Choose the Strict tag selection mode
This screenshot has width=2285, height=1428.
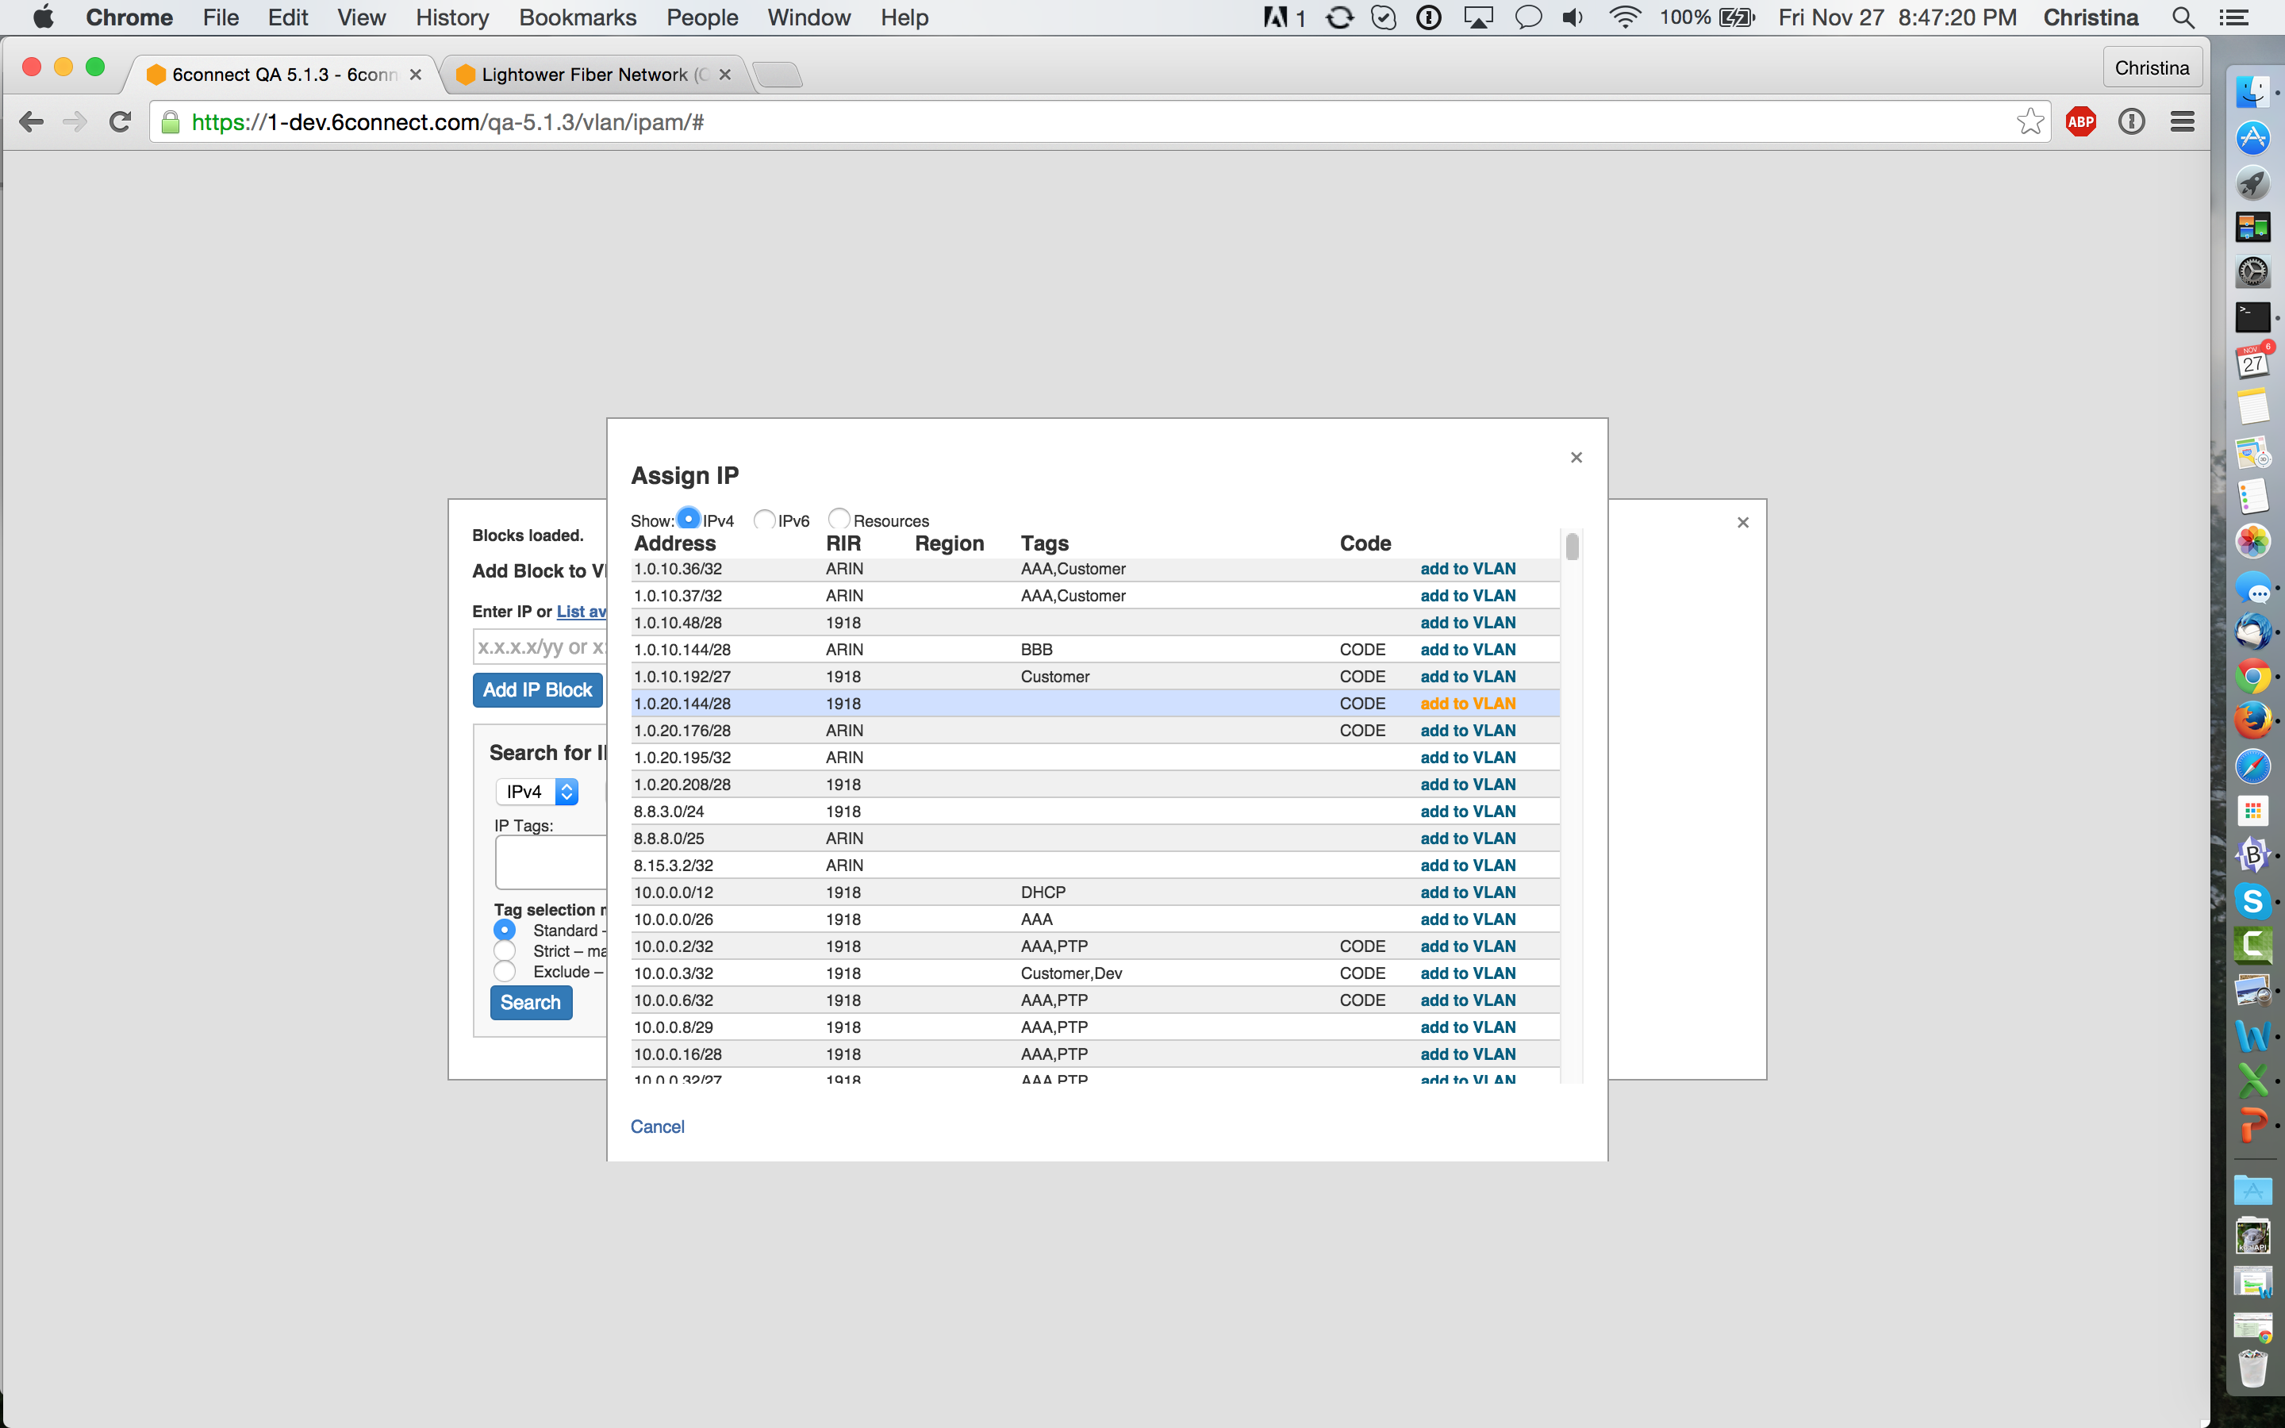point(505,951)
